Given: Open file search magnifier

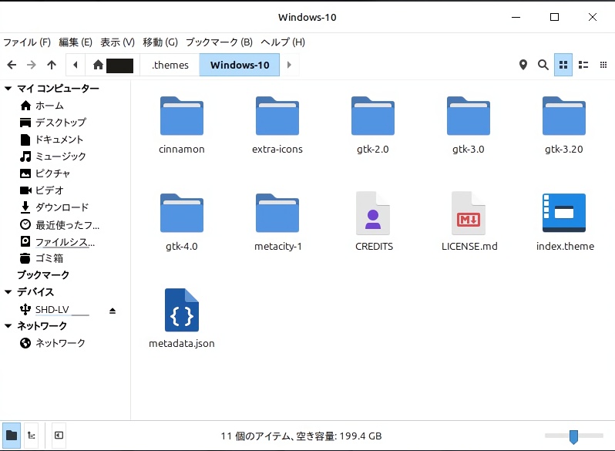Looking at the screenshot, I should coord(543,65).
